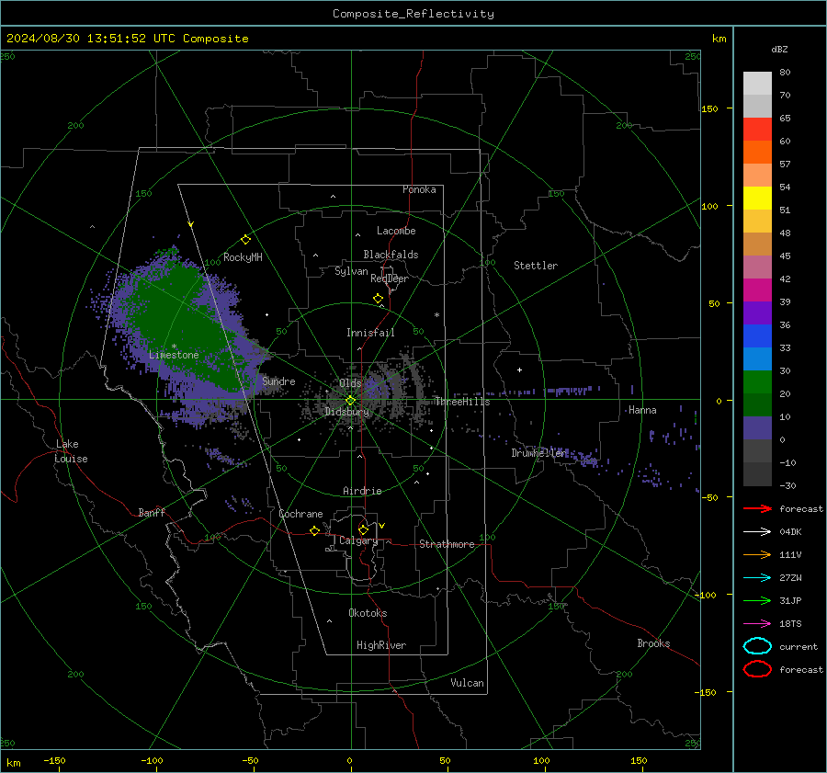The width and height of the screenshot is (827, 773).
Task: Click the dBZ legend heading
Action: [x=779, y=49]
